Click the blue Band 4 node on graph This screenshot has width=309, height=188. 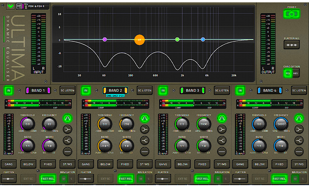coord(203,39)
